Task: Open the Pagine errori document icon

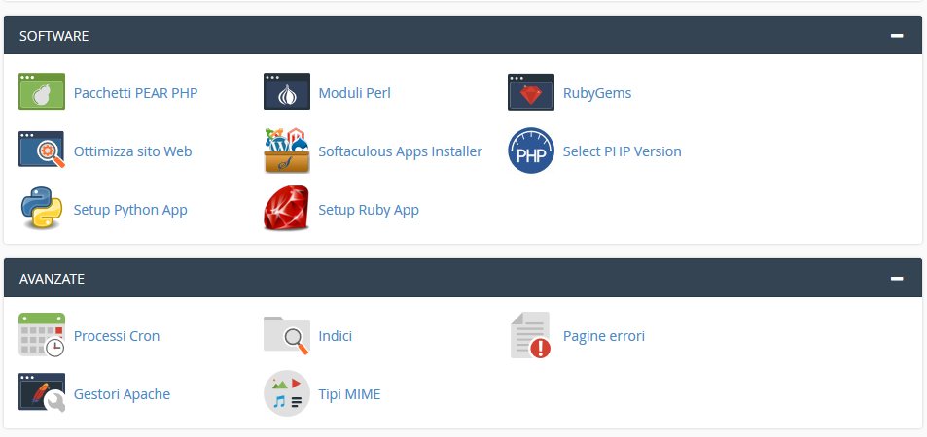Action: (531, 335)
